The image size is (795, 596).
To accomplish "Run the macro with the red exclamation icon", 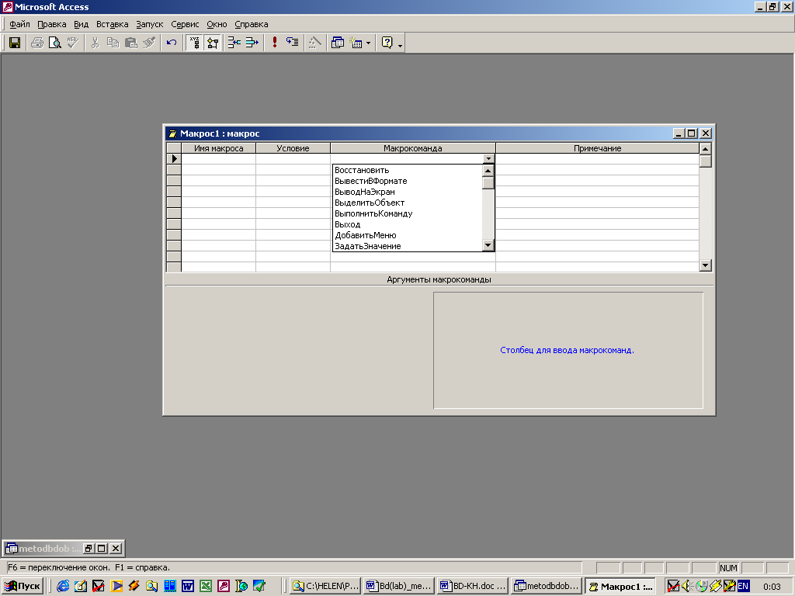I will (x=274, y=43).
